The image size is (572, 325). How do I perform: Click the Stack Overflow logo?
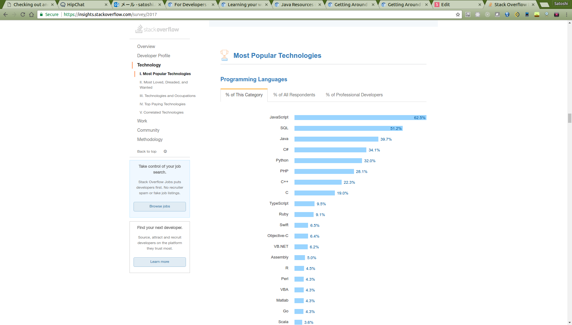pyautogui.click(x=157, y=29)
